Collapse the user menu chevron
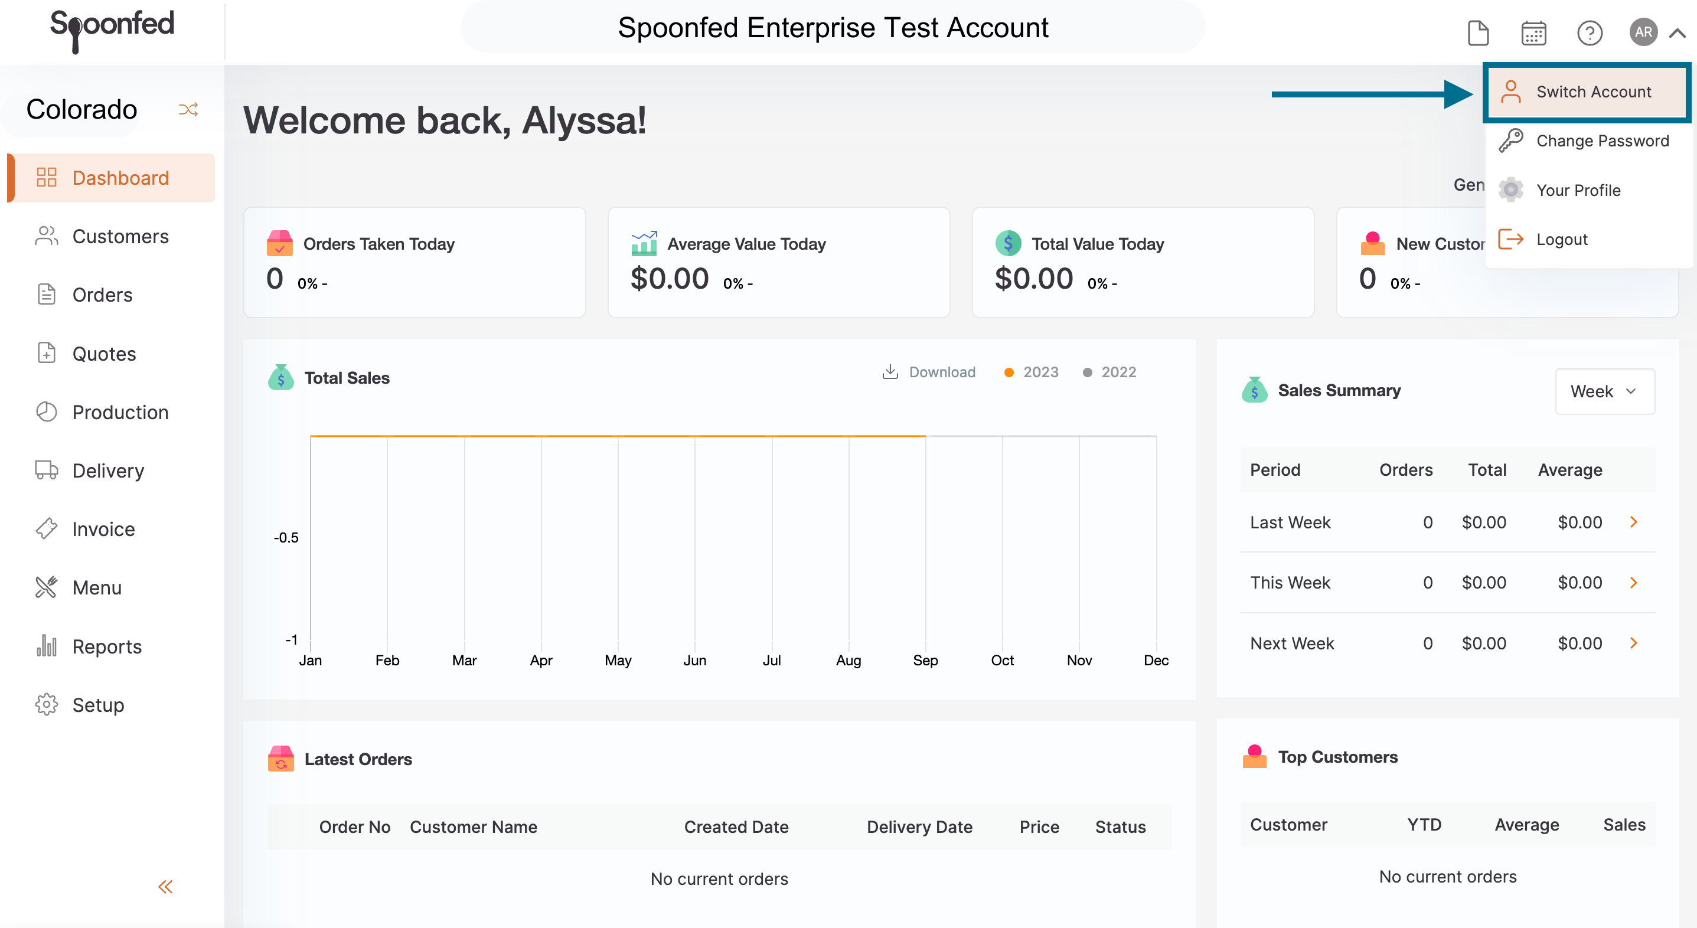 1678,33
